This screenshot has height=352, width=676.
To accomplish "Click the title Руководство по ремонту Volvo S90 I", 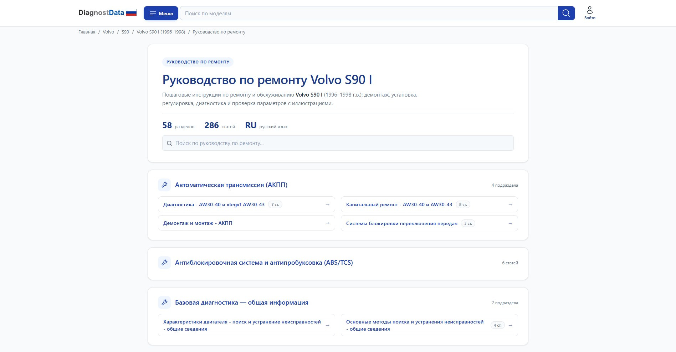I will tap(267, 80).
